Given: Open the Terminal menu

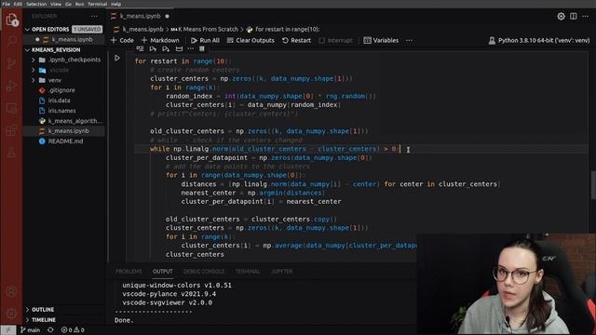Looking at the screenshot, I should pyautogui.click(x=97, y=4).
